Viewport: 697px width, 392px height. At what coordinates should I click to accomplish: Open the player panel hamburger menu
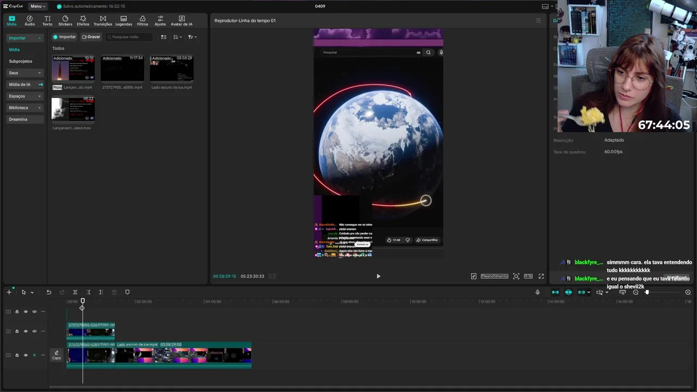click(539, 21)
